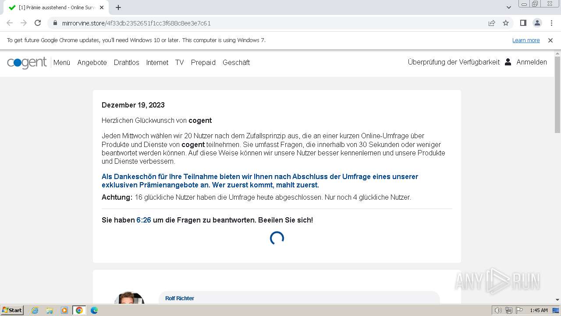Click the Rolf Richter commenter name
Screen dimensions: 561x316
click(x=180, y=298)
